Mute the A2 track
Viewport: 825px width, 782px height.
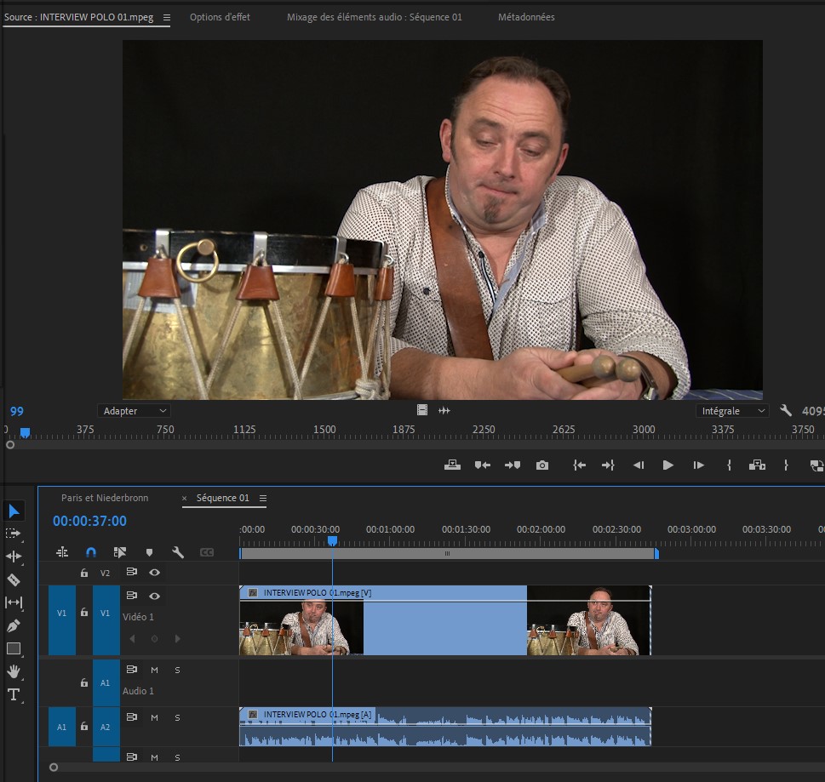point(154,717)
